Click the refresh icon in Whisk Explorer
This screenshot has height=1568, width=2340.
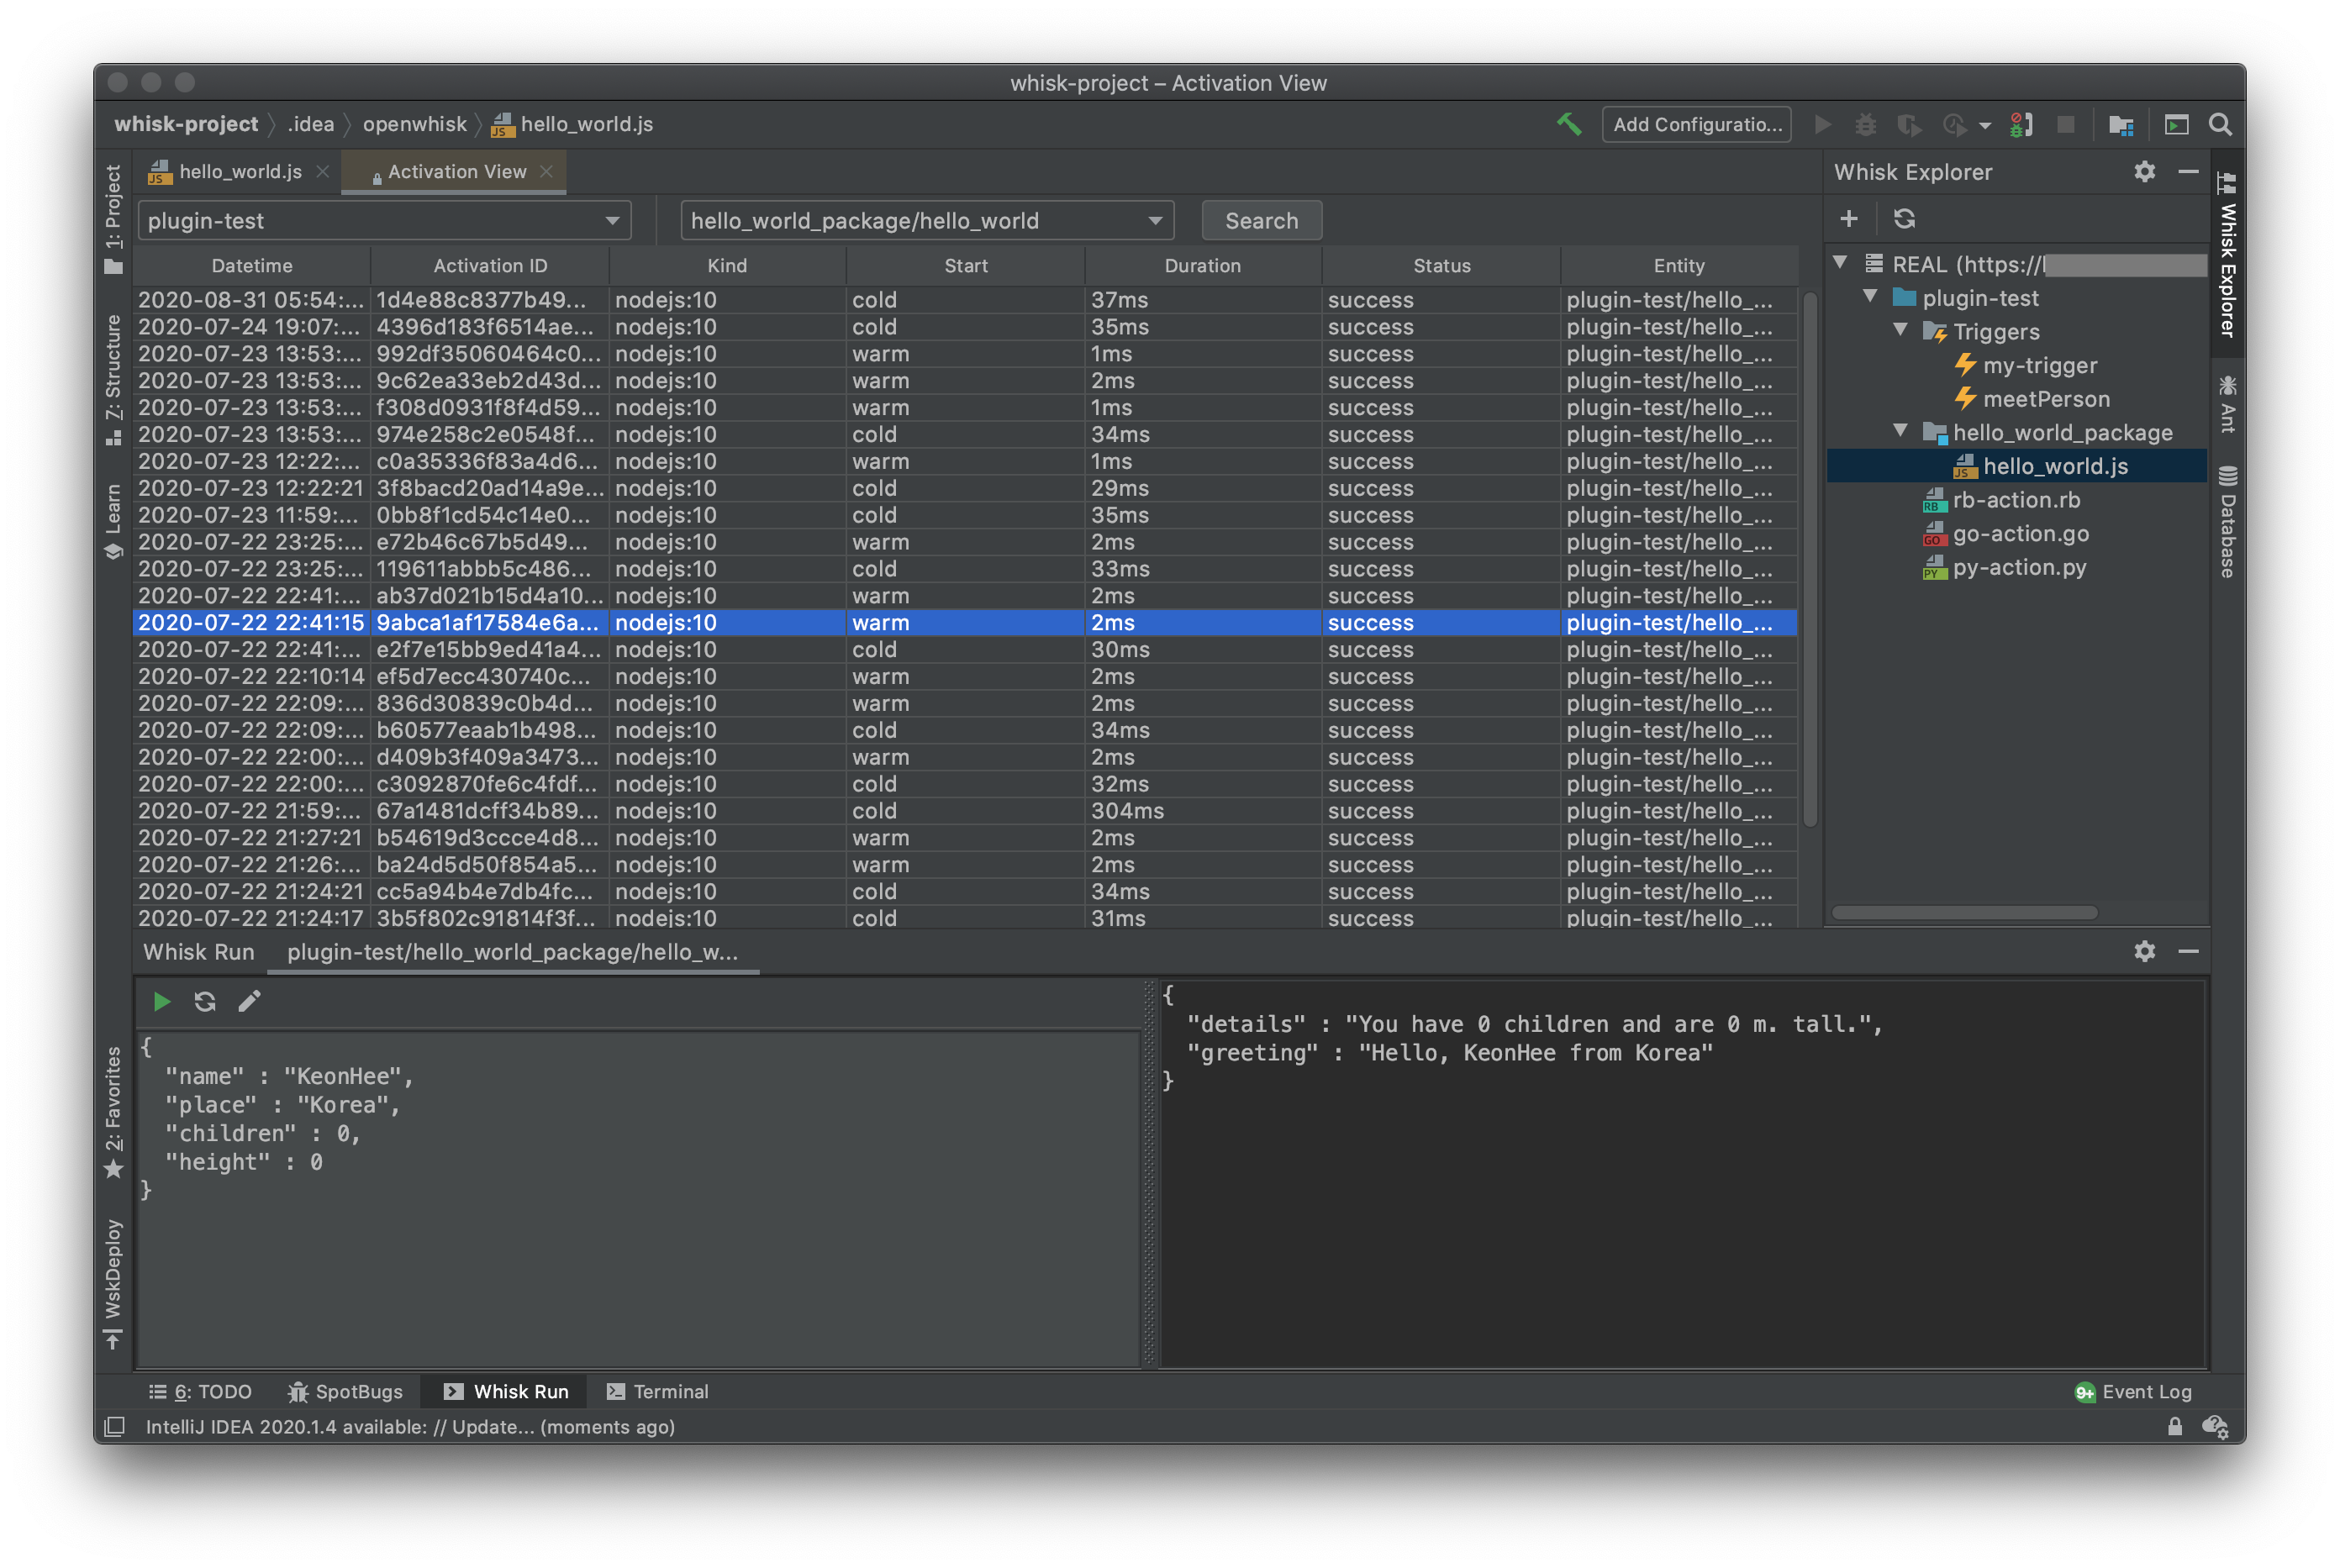[1905, 218]
